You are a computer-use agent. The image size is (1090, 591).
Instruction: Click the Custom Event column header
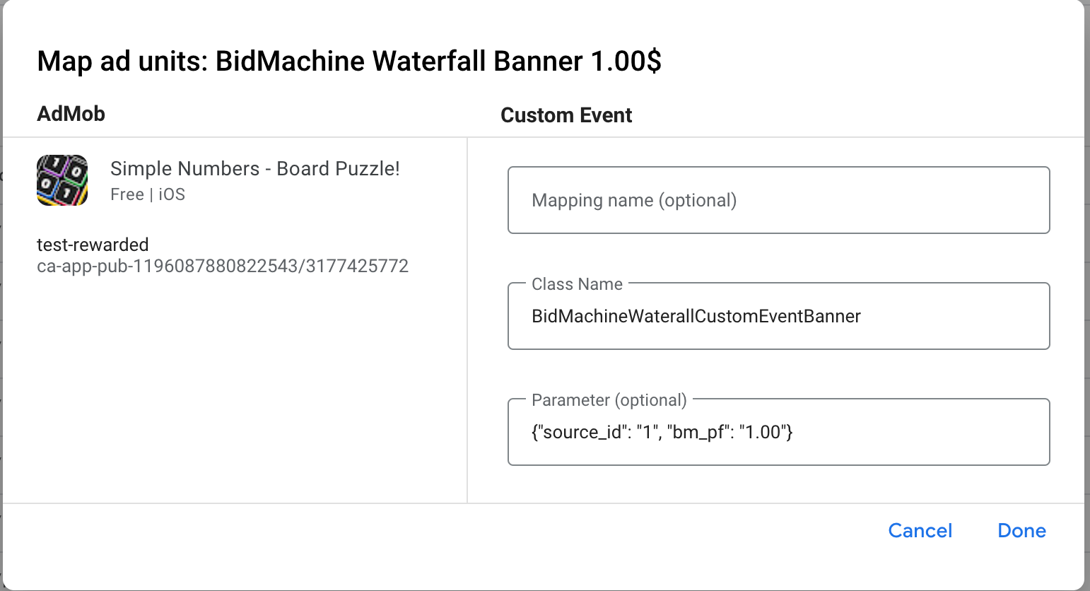[566, 115]
